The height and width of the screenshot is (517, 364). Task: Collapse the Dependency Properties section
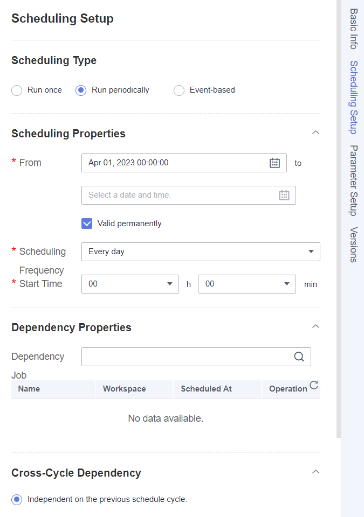[x=316, y=326]
